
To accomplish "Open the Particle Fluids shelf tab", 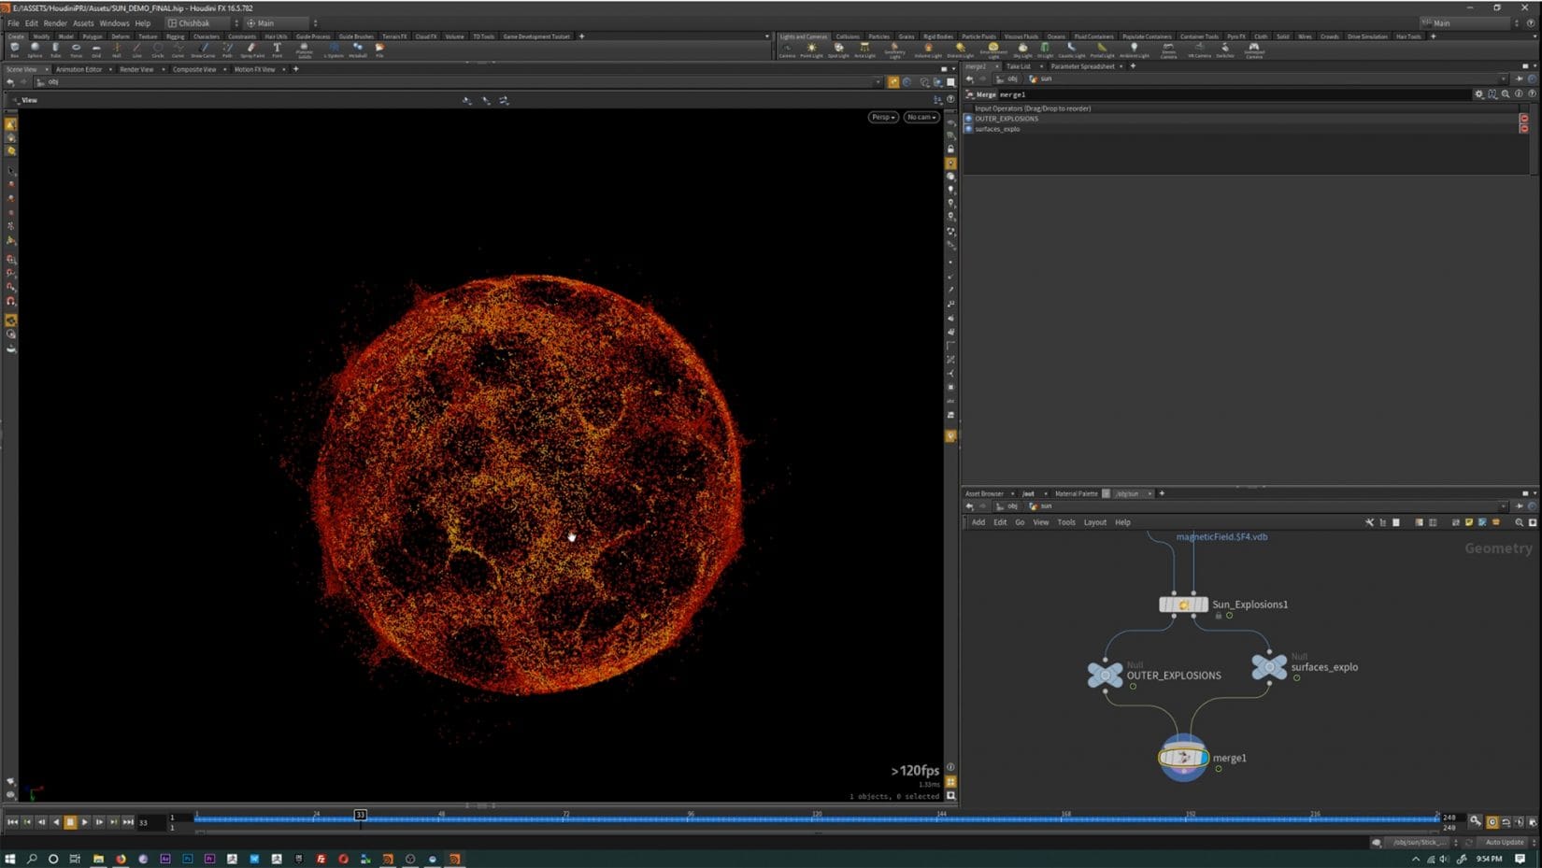I will pyautogui.click(x=978, y=36).
